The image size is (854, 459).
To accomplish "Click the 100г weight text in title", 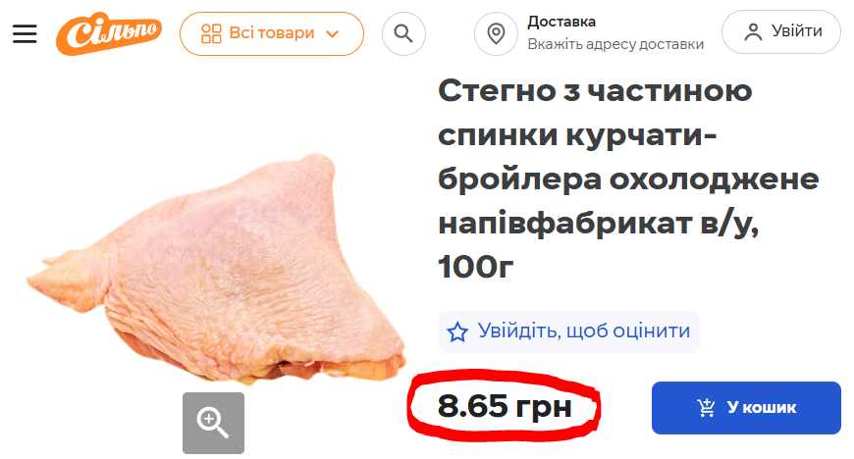I will click(475, 267).
